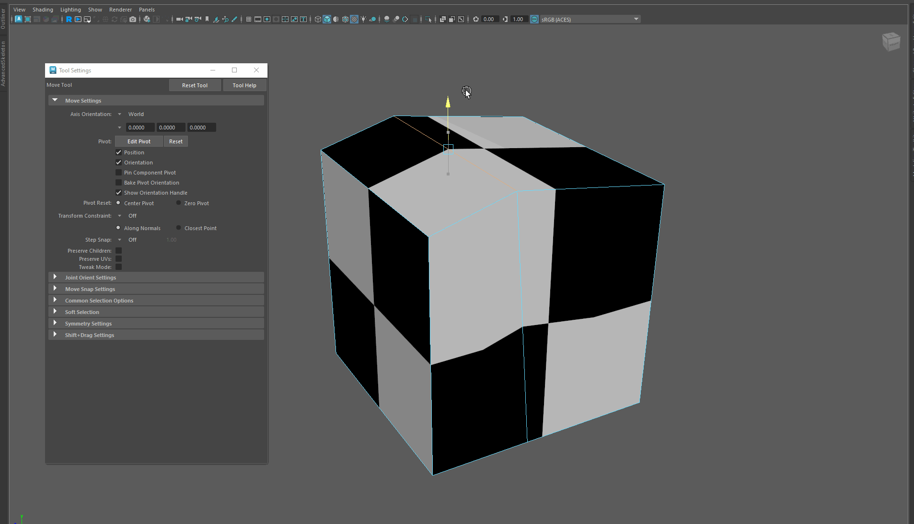Click the use all lights bulb icon
Image resolution: width=914 pixels, height=524 pixels.
tap(363, 19)
